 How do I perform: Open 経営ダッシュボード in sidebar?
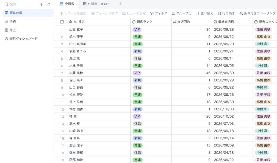point(28,39)
